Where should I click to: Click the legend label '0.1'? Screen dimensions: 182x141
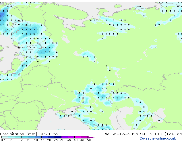(3, 140)
